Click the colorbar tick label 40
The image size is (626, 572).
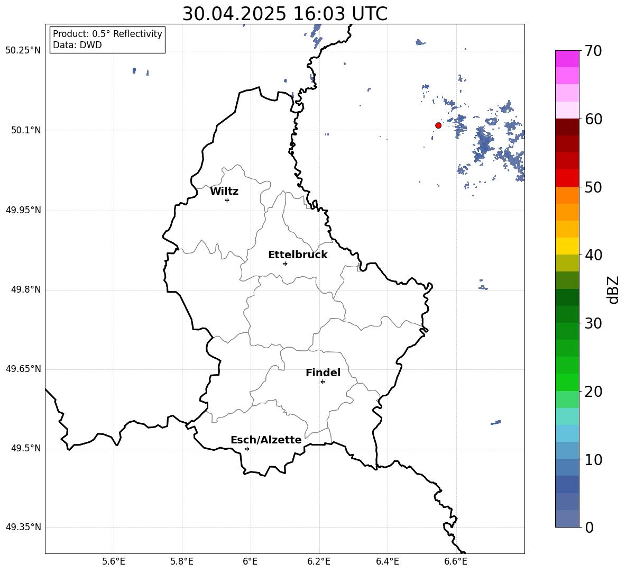pos(593,255)
